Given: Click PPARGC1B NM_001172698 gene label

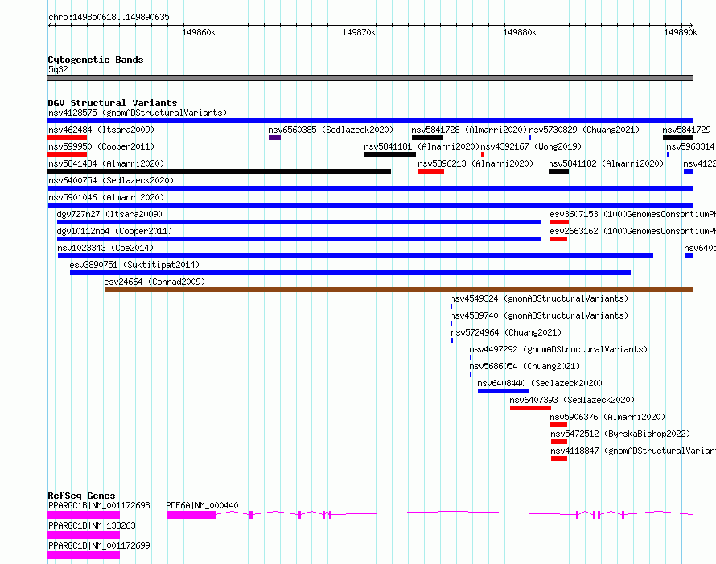Looking at the screenshot, I should (x=99, y=505).
